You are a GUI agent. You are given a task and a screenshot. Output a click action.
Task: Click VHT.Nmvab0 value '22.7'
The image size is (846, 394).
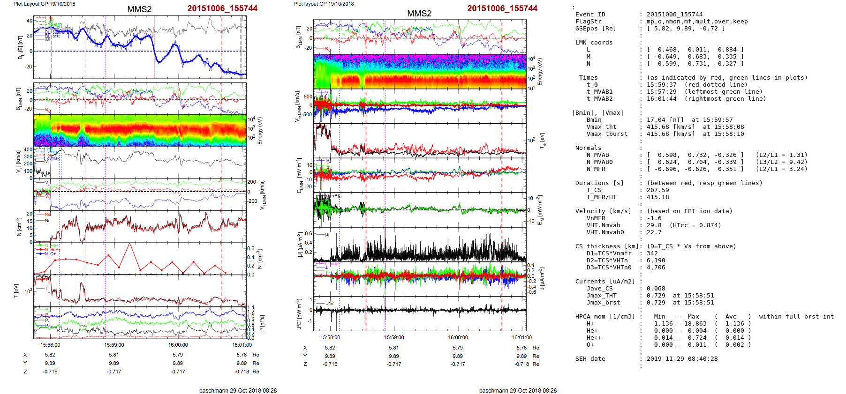point(654,232)
